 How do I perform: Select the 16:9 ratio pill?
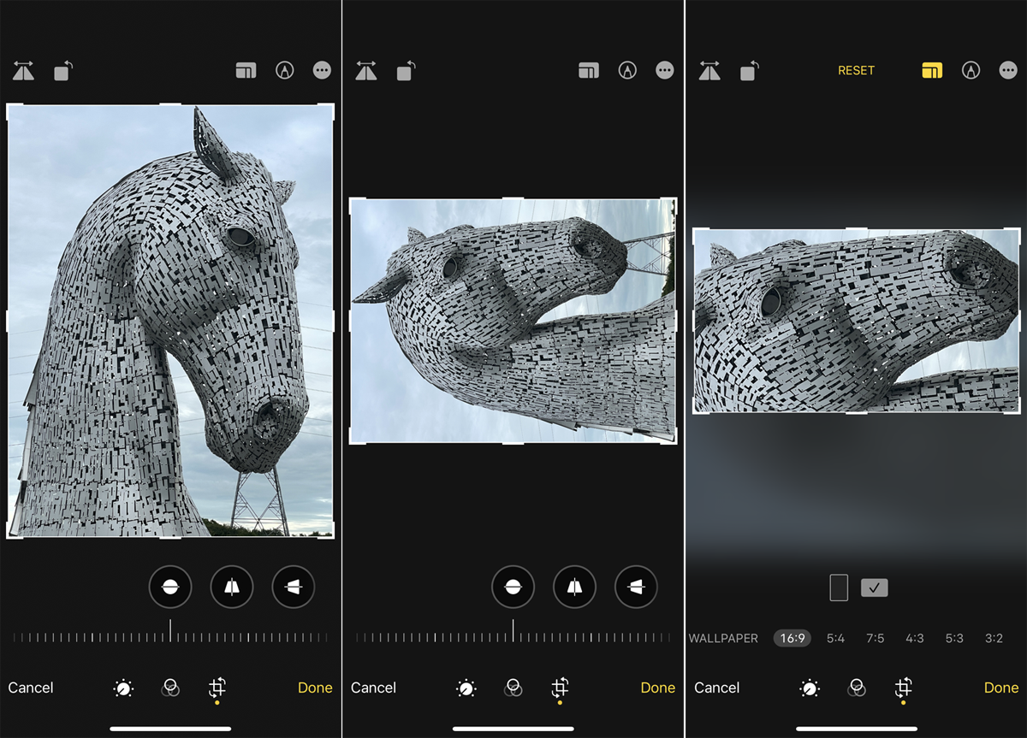click(x=792, y=638)
